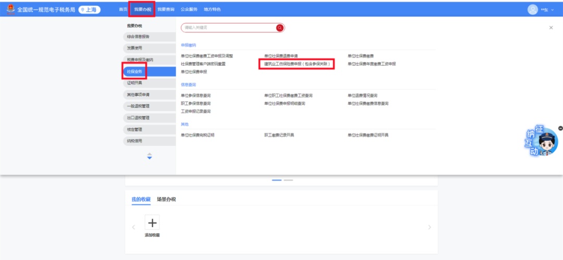Open the 我要查询 nav item
Image resolution: width=563 pixels, height=260 pixels.
pyautogui.click(x=166, y=10)
